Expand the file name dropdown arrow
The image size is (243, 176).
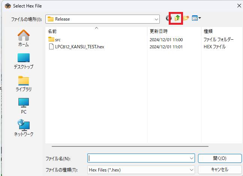point(191,158)
